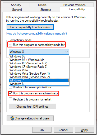This screenshot has height=135, width=97.
Task: Click the shield icon on Change settings button
Action: [12, 118]
